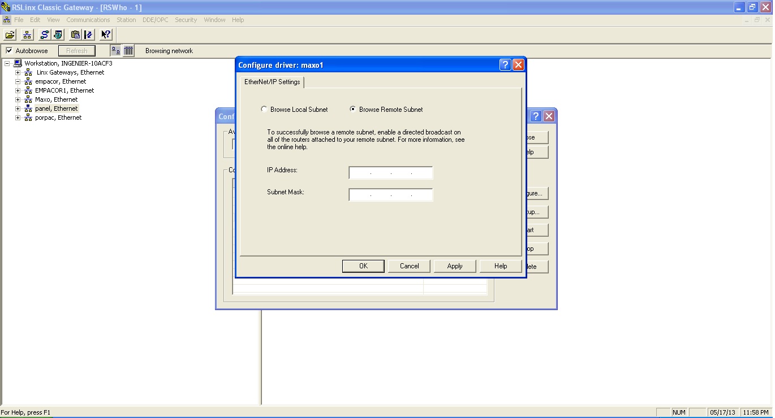Click the network icon beside EMPACOR1

click(28, 90)
